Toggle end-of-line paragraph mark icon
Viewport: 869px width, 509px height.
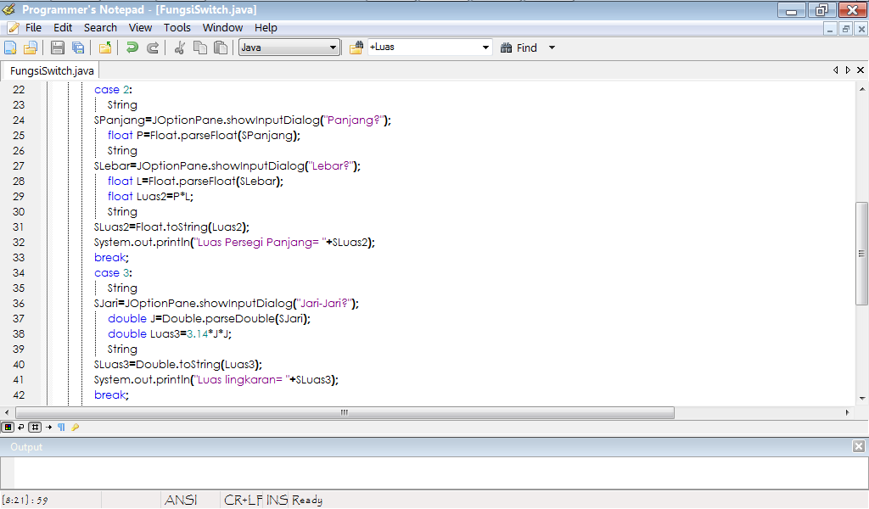61,427
